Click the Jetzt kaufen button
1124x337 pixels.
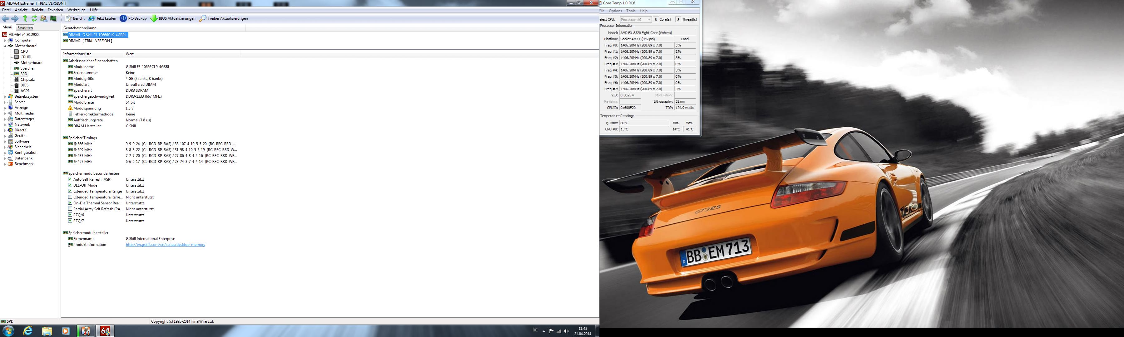(x=102, y=18)
